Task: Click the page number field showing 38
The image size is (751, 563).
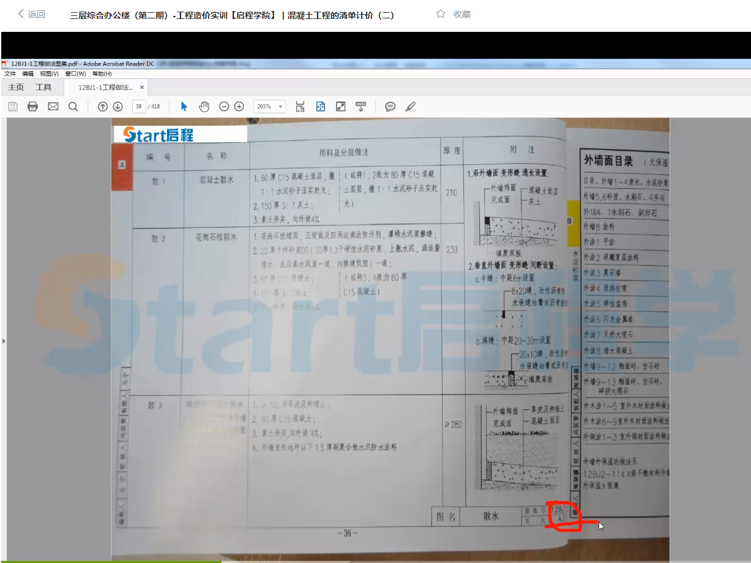Action: click(x=139, y=107)
